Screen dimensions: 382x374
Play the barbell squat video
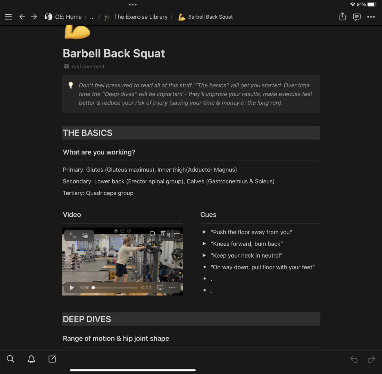click(x=72, y=288)
